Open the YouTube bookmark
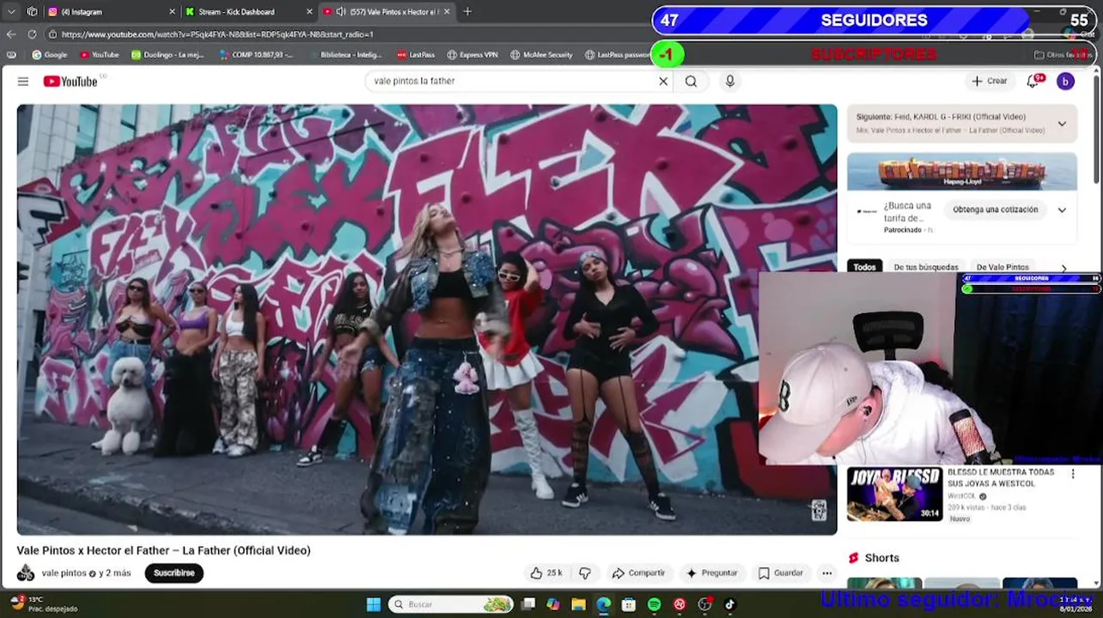This screenshot has width=1103, height=618. (100, 55)
